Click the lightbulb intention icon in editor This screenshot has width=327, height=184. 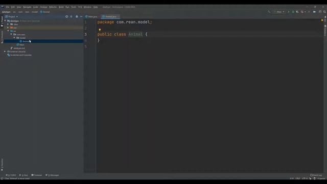point(100,30)
